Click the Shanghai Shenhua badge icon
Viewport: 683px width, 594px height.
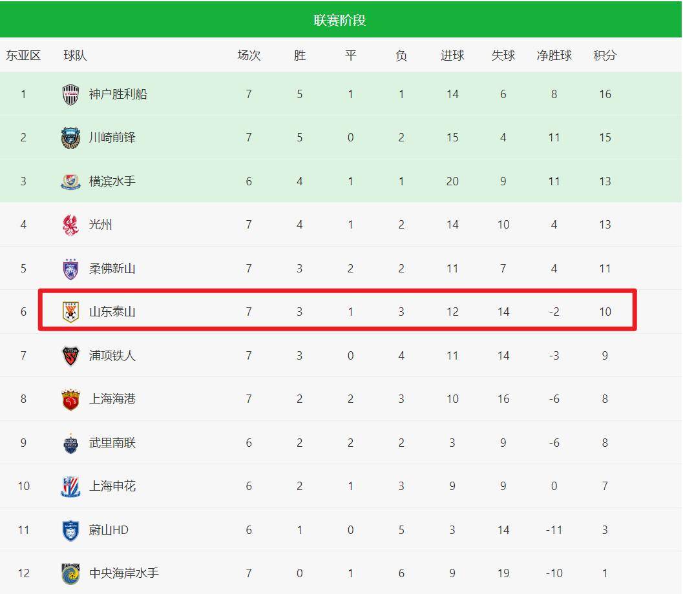tap(70, 487)
